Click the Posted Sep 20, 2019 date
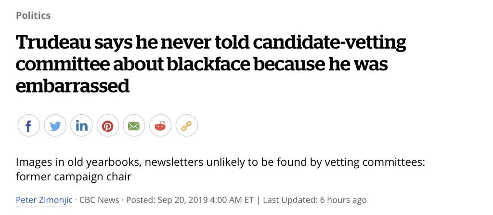This screenshot has height=215, width=493. [166, 200]
